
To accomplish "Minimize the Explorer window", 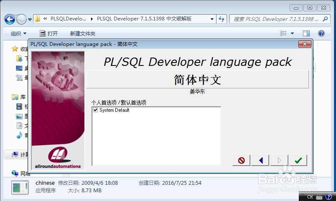I will tap(296, 8).
